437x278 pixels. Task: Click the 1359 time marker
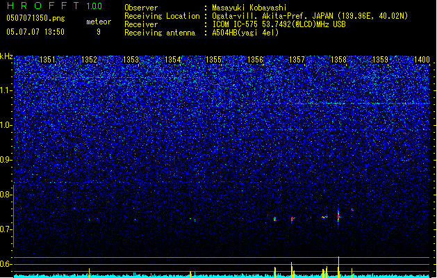coord(380,60)
